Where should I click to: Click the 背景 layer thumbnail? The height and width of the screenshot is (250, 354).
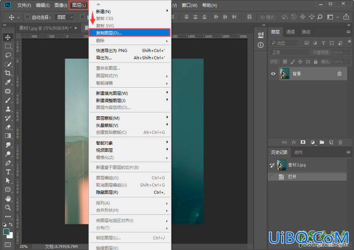point(285,74)
